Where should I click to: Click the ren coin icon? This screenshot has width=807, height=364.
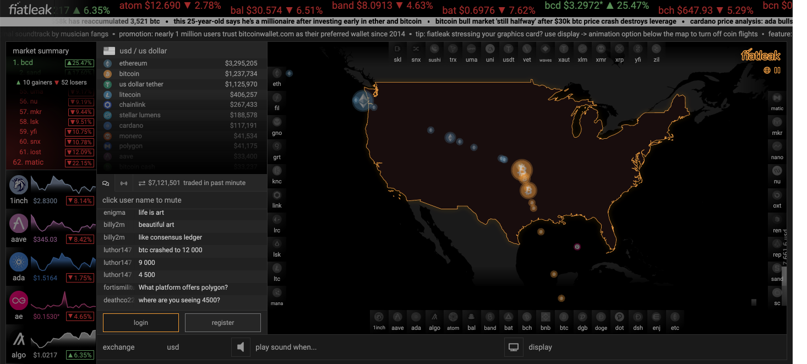tap(777, 220)
